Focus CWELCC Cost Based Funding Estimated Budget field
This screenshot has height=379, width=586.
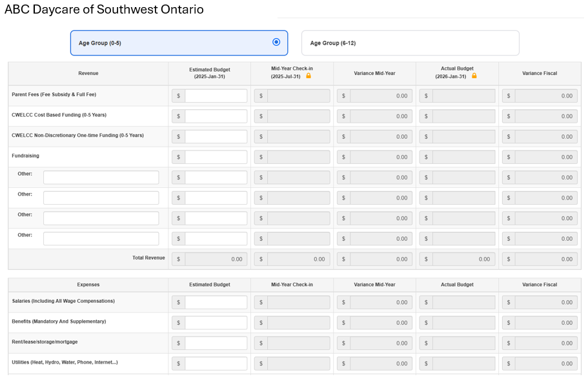tap(216, 116)
